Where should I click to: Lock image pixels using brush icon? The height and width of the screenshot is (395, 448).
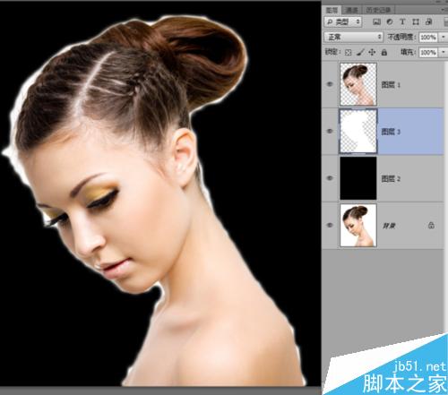360,53
